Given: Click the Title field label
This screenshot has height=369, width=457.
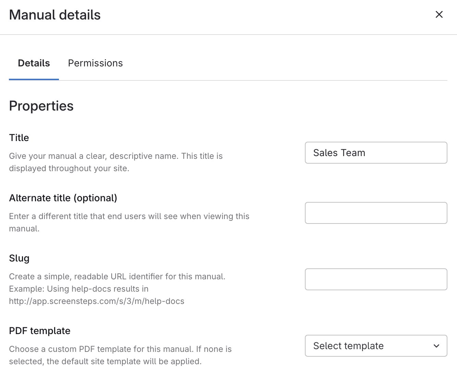Looking at the screenshot, I should pos(19,138).
